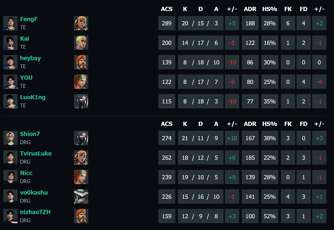Click LuoK1ng's Omen agent icon
Screen dimensions: 334x230
point(81,101)
